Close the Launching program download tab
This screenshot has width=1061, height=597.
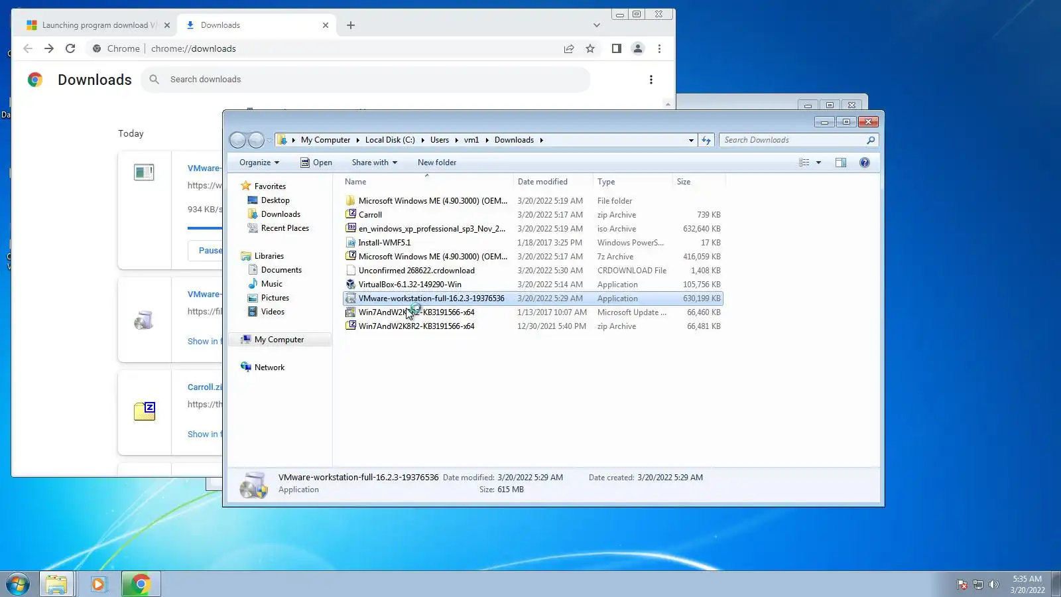pos(167,25)
